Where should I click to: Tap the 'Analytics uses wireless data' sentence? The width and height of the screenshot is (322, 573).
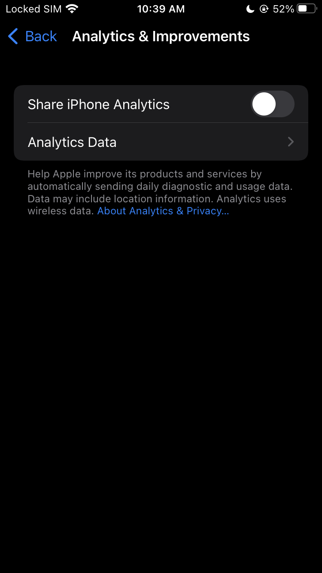251,199
